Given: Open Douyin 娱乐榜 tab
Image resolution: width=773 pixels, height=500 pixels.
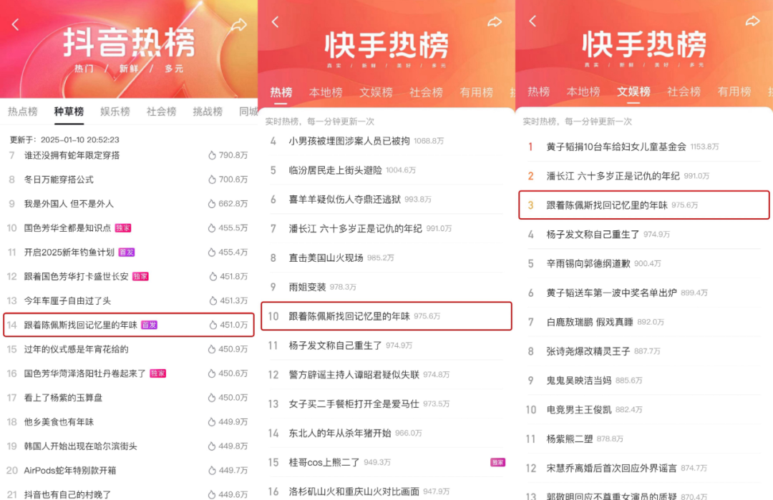Looking at the screenshot, I should coord(115,112).
